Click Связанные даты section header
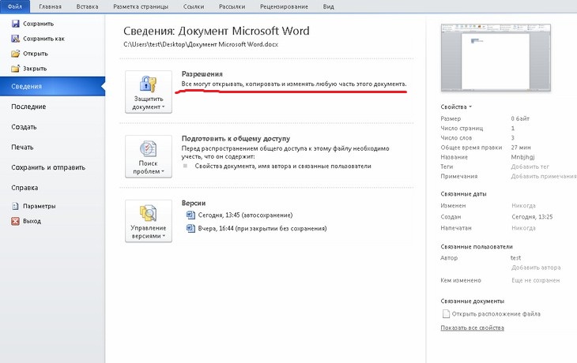The width and height of the screenshot is (577, 363). pos(463,194)
